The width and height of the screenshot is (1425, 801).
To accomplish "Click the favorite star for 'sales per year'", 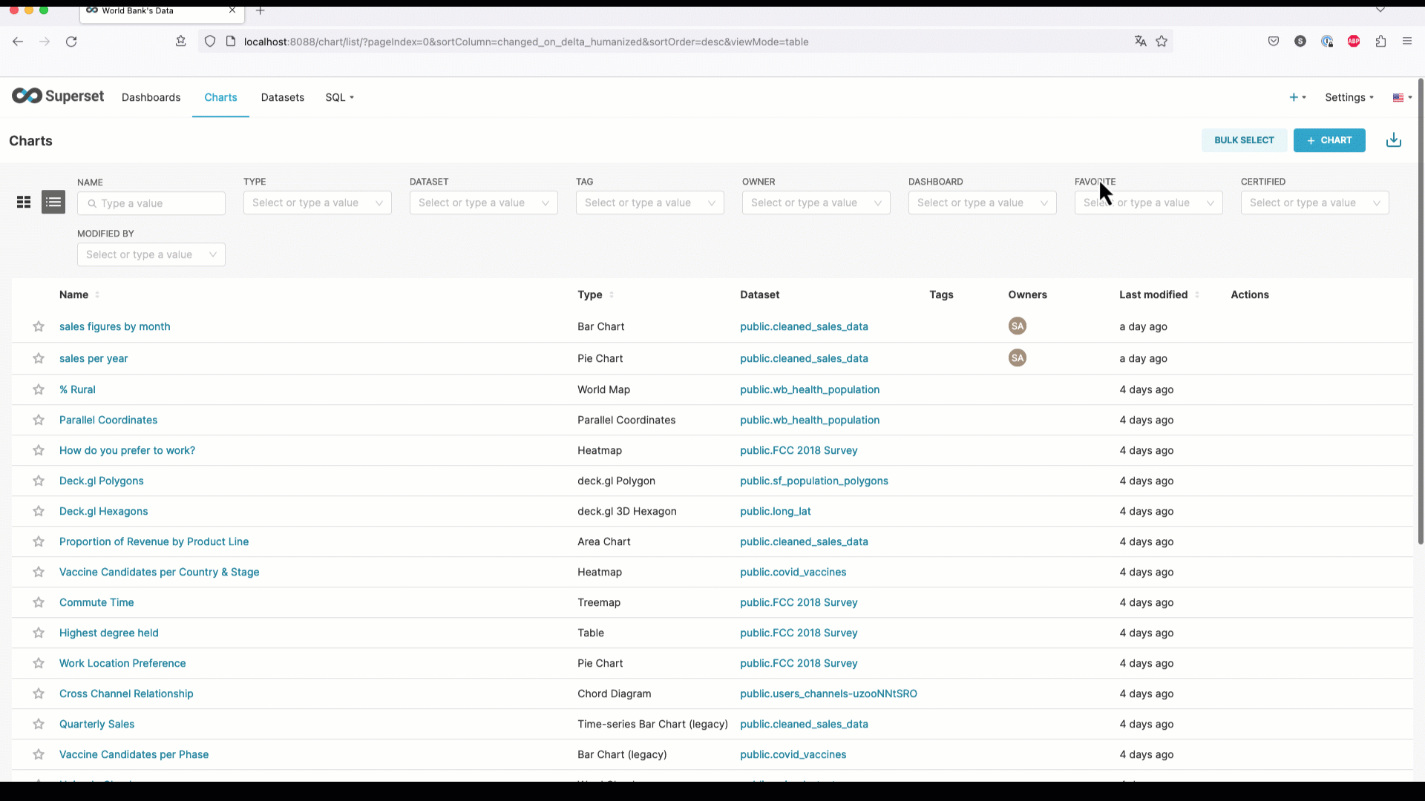I will coord(38,357).
